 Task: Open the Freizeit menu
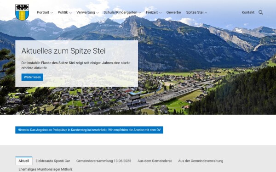coord(152,12)
